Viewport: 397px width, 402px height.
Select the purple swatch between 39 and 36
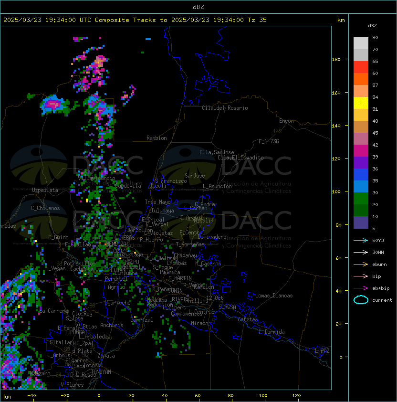(361, 162)
